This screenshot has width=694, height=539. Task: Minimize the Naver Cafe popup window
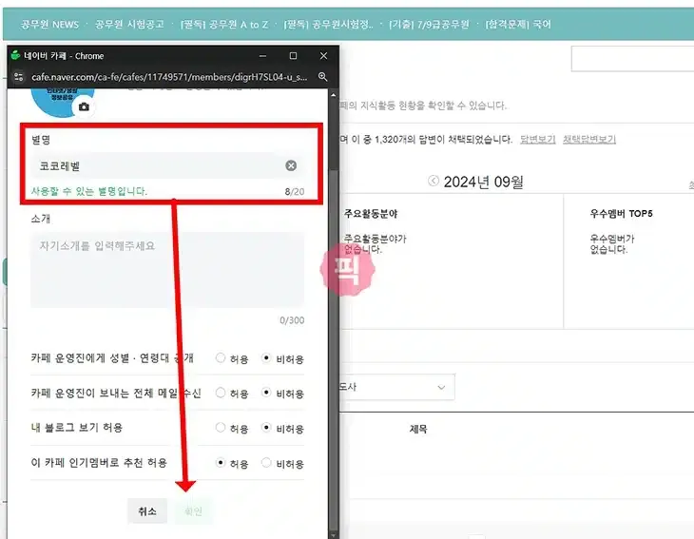[263, 56]
